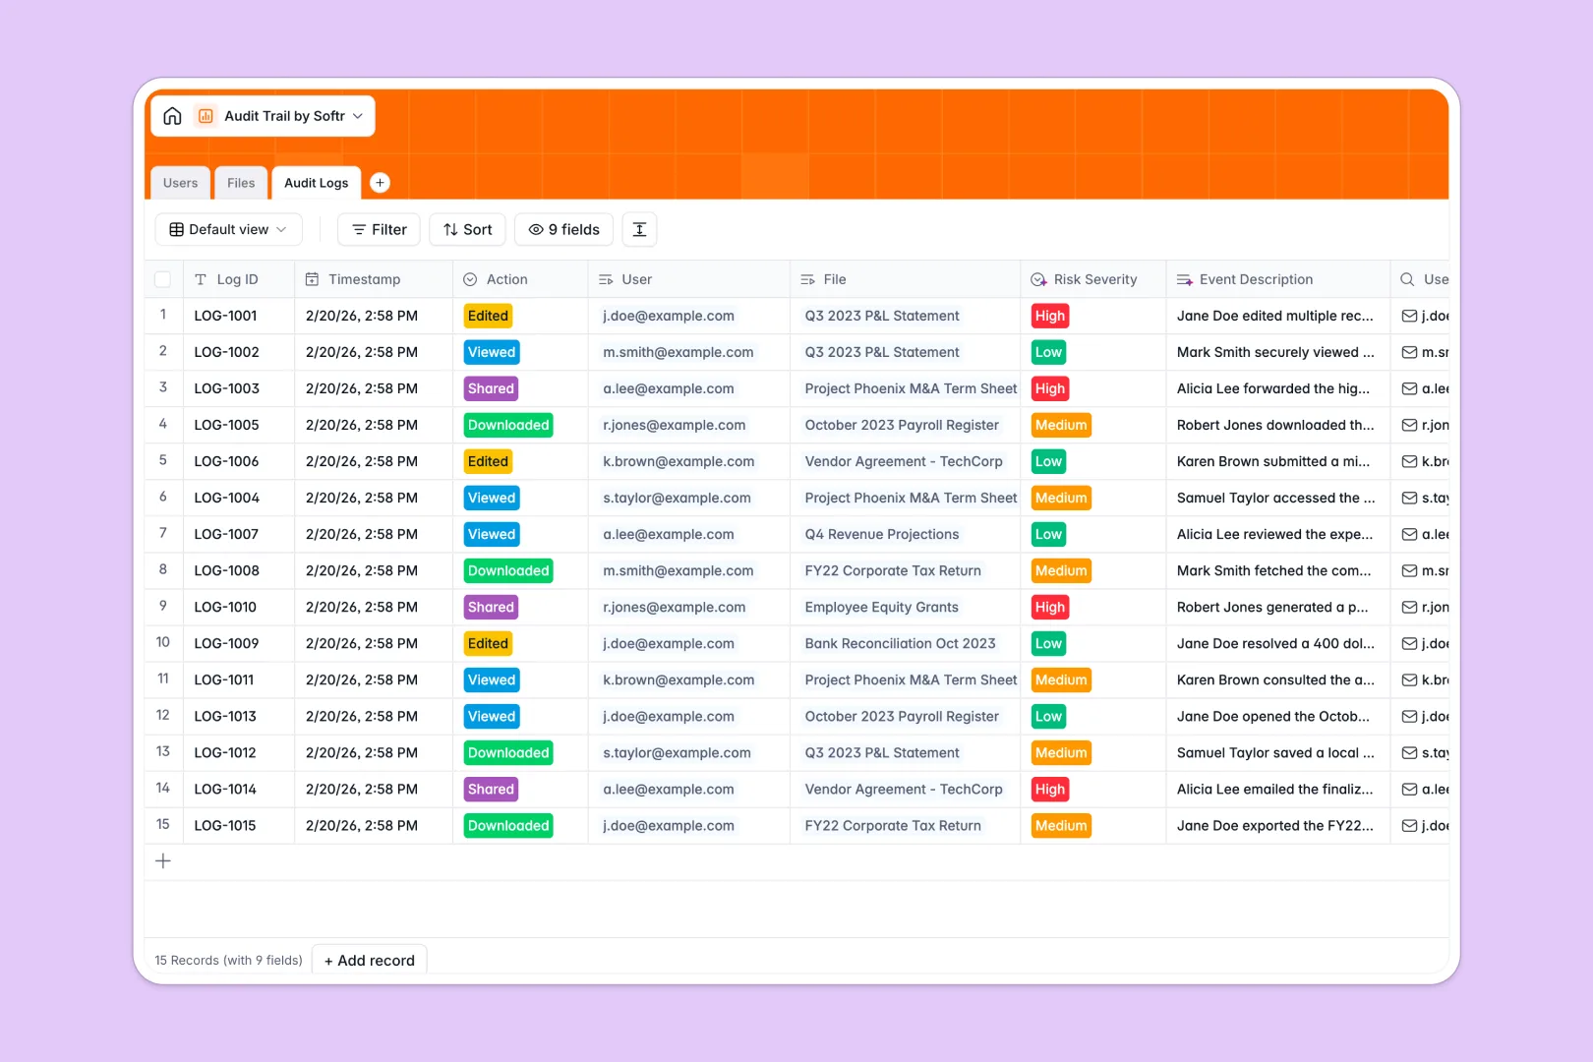This screenshot has width=1593, height=1062.
Task: Expand the Audit Trail by Softr chevron menu
Action: (358, 115)
